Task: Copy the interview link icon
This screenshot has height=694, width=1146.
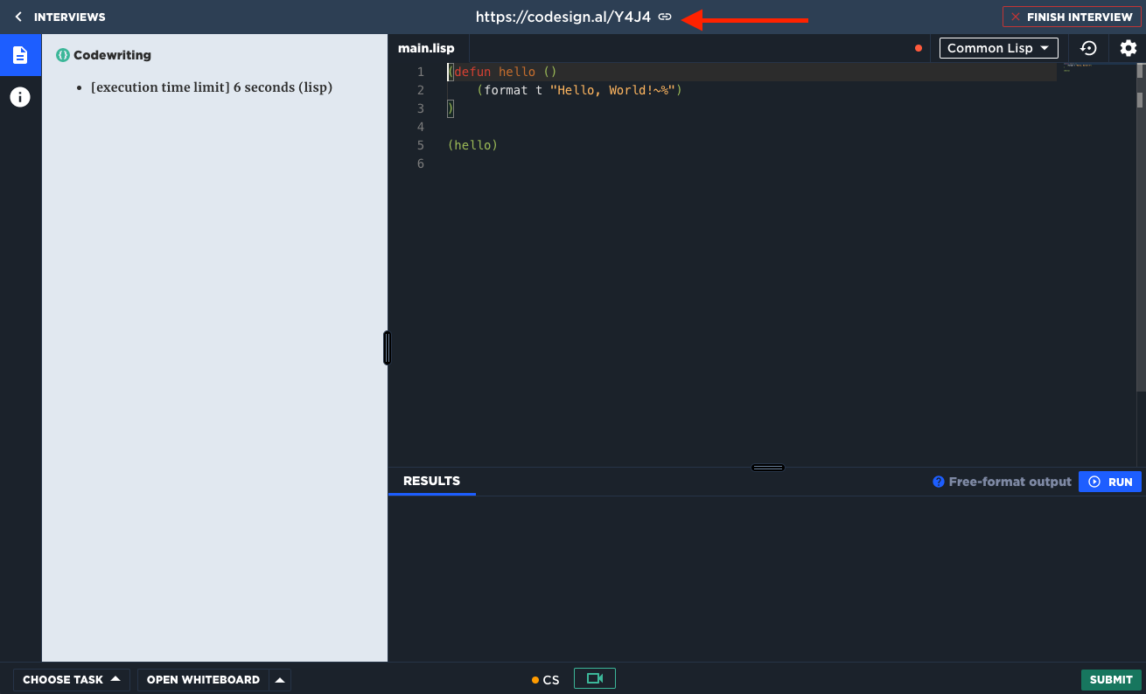Action: [665, 17]
